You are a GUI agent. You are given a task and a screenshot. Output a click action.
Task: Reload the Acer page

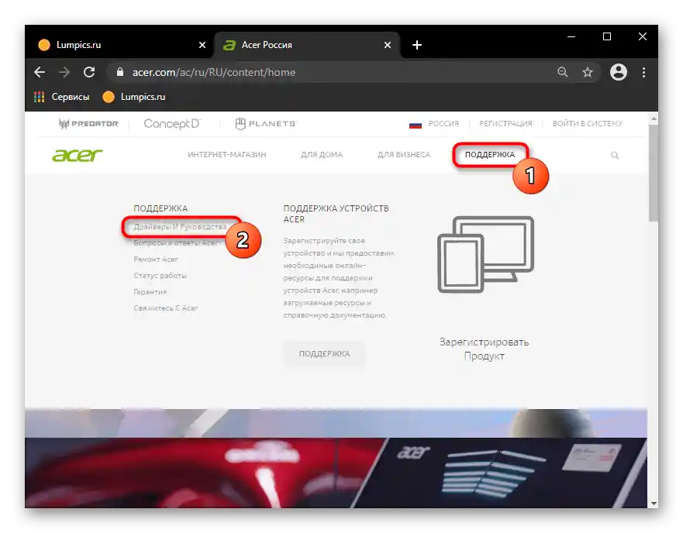click(x=89, y=72)
